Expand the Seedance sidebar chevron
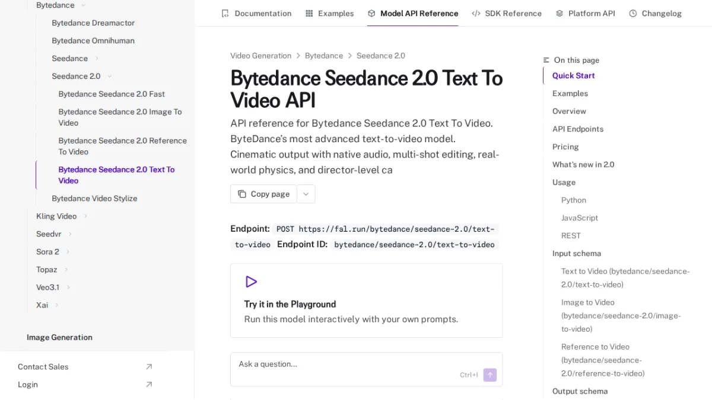The width and height of the screenshot is (712, 400). coord(97,59)
